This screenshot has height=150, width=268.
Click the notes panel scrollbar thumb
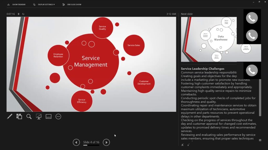260,98
